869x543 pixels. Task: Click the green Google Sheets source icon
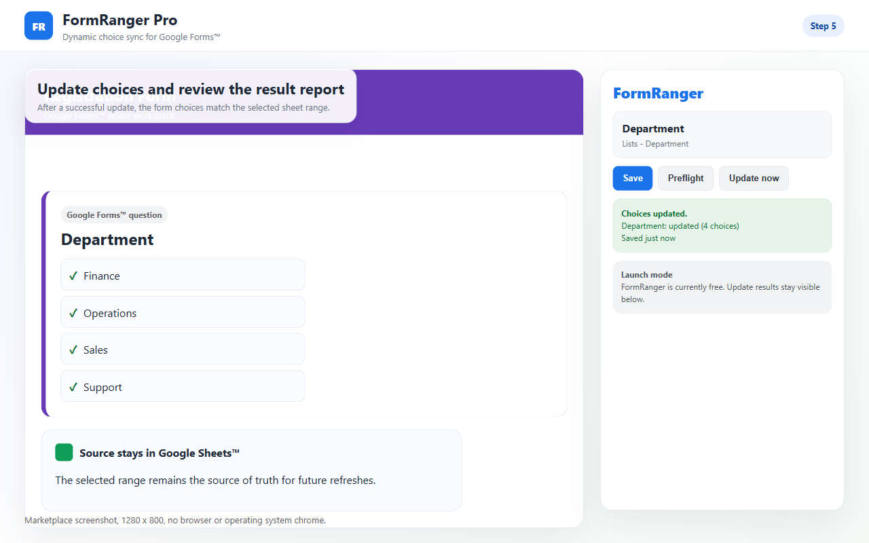[x=64, y=452]
